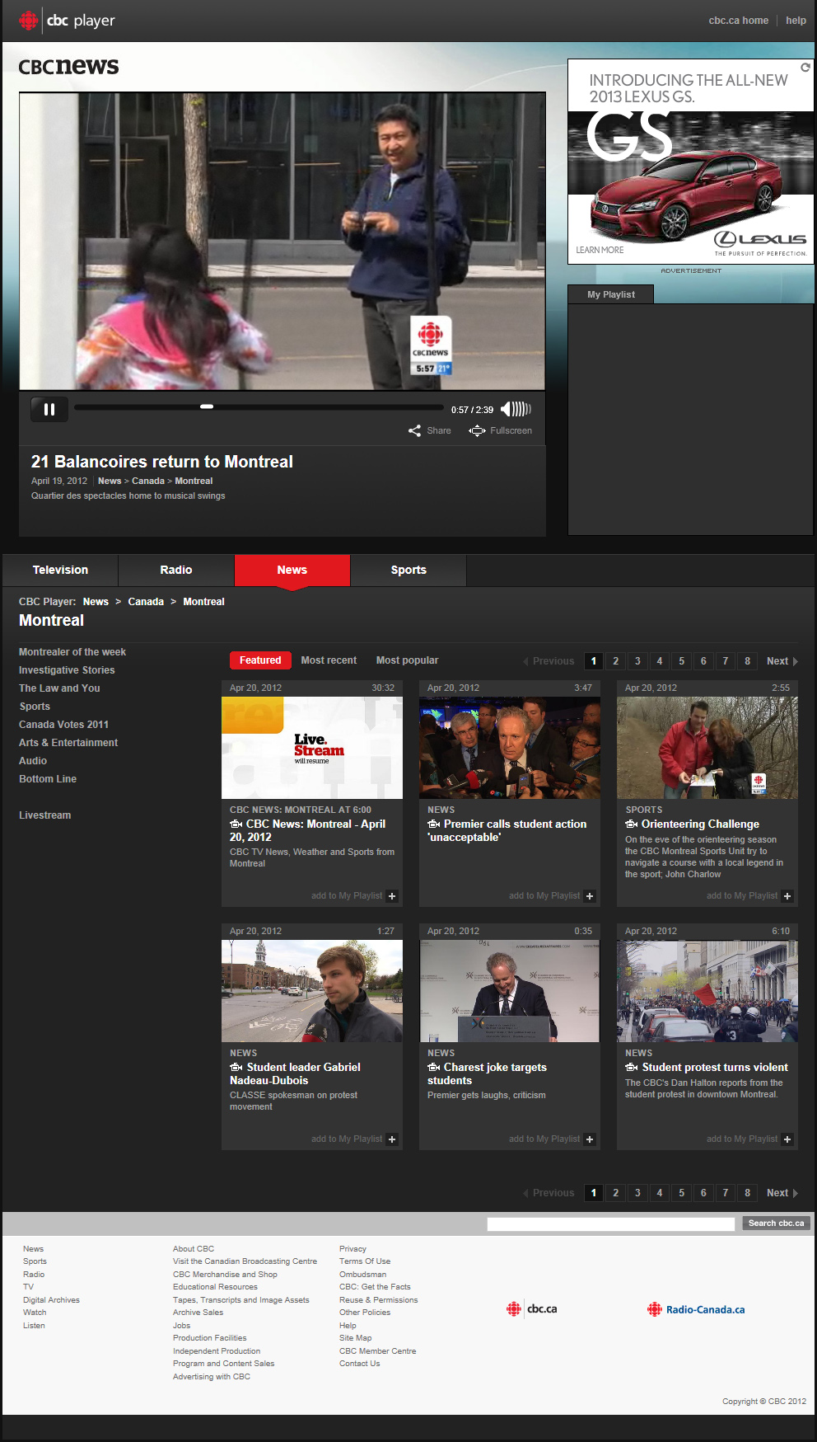Click the Share icon under the player
Viewport: 817px width, 1442px height.
pos(414,430)
